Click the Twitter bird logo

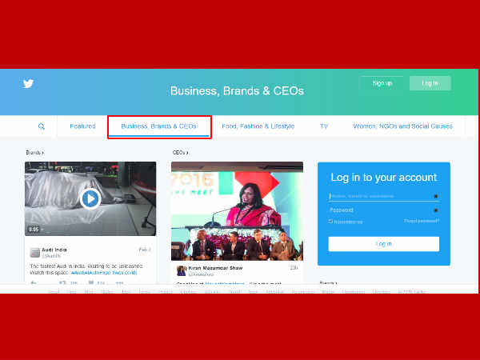[x=28, y=83]
